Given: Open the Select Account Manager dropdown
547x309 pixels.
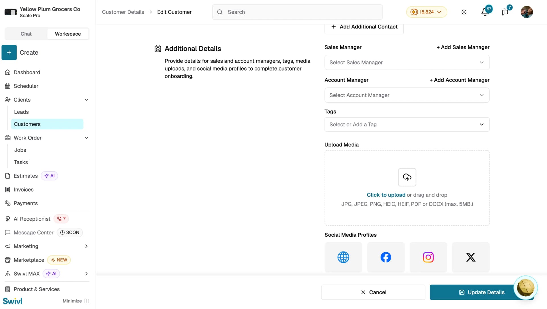Looking at the screenshot, I should (x=407, y=95).
